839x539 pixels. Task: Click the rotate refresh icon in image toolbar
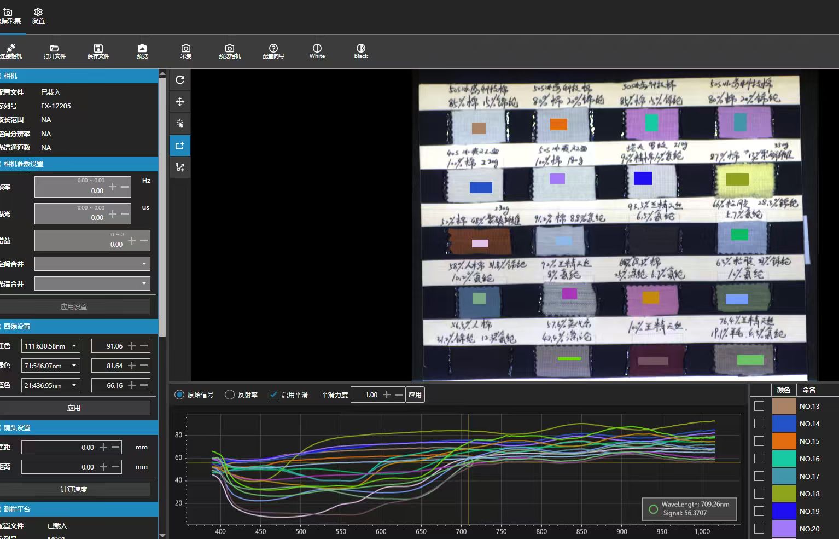[x=180, y=80]
